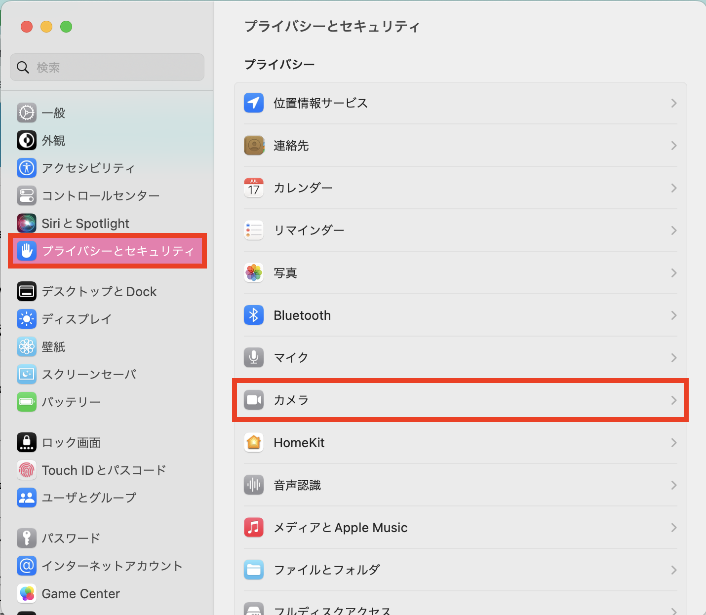Select the Photos (写真) flower icon
Viewport: 706px width, 615px height.
(254, 273)
